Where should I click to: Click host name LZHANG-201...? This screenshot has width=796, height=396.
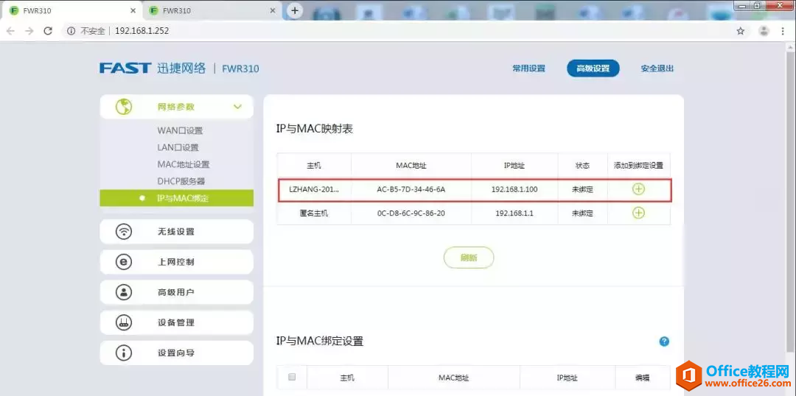tap(313, 189)
